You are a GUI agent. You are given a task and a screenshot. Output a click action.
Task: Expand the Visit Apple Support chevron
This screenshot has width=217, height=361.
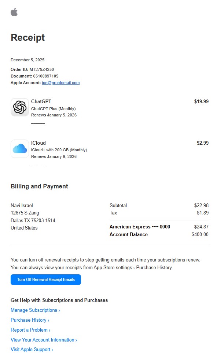(x=51, y=350)
